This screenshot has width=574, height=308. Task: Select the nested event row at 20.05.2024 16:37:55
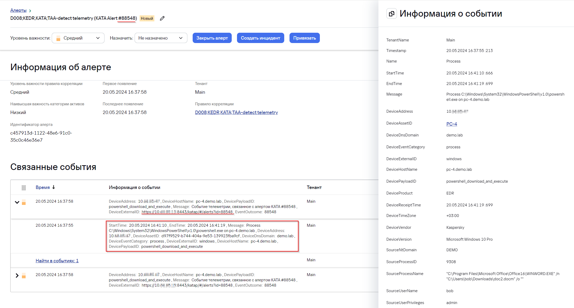[195, 236]
